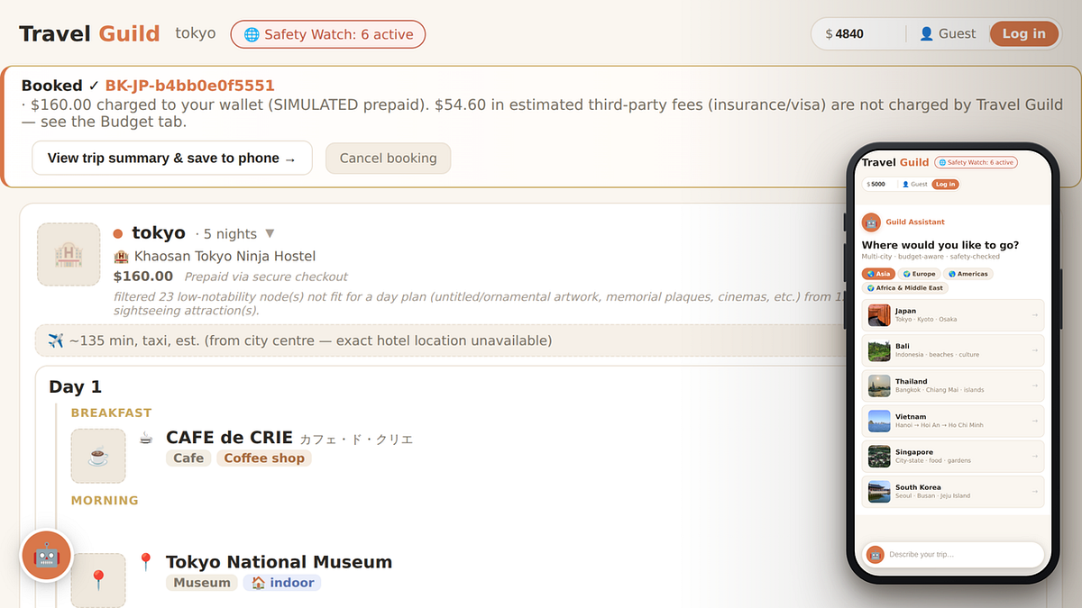1082x608 pixels.
Task: Open the Japan destination arrow in phone
Action: 1034,315
